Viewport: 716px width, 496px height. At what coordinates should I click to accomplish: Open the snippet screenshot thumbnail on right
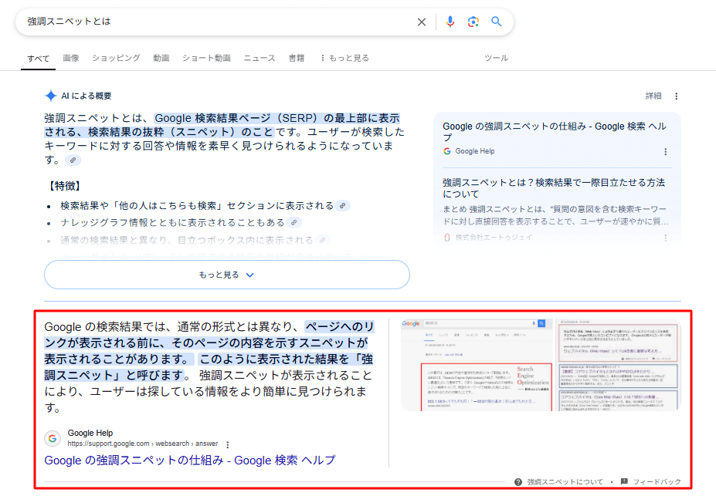point(619,365)
